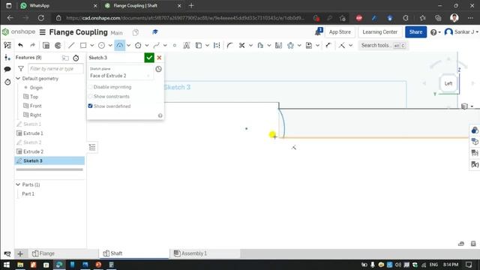Toggle the feature list panel icon

coord(7,45)
